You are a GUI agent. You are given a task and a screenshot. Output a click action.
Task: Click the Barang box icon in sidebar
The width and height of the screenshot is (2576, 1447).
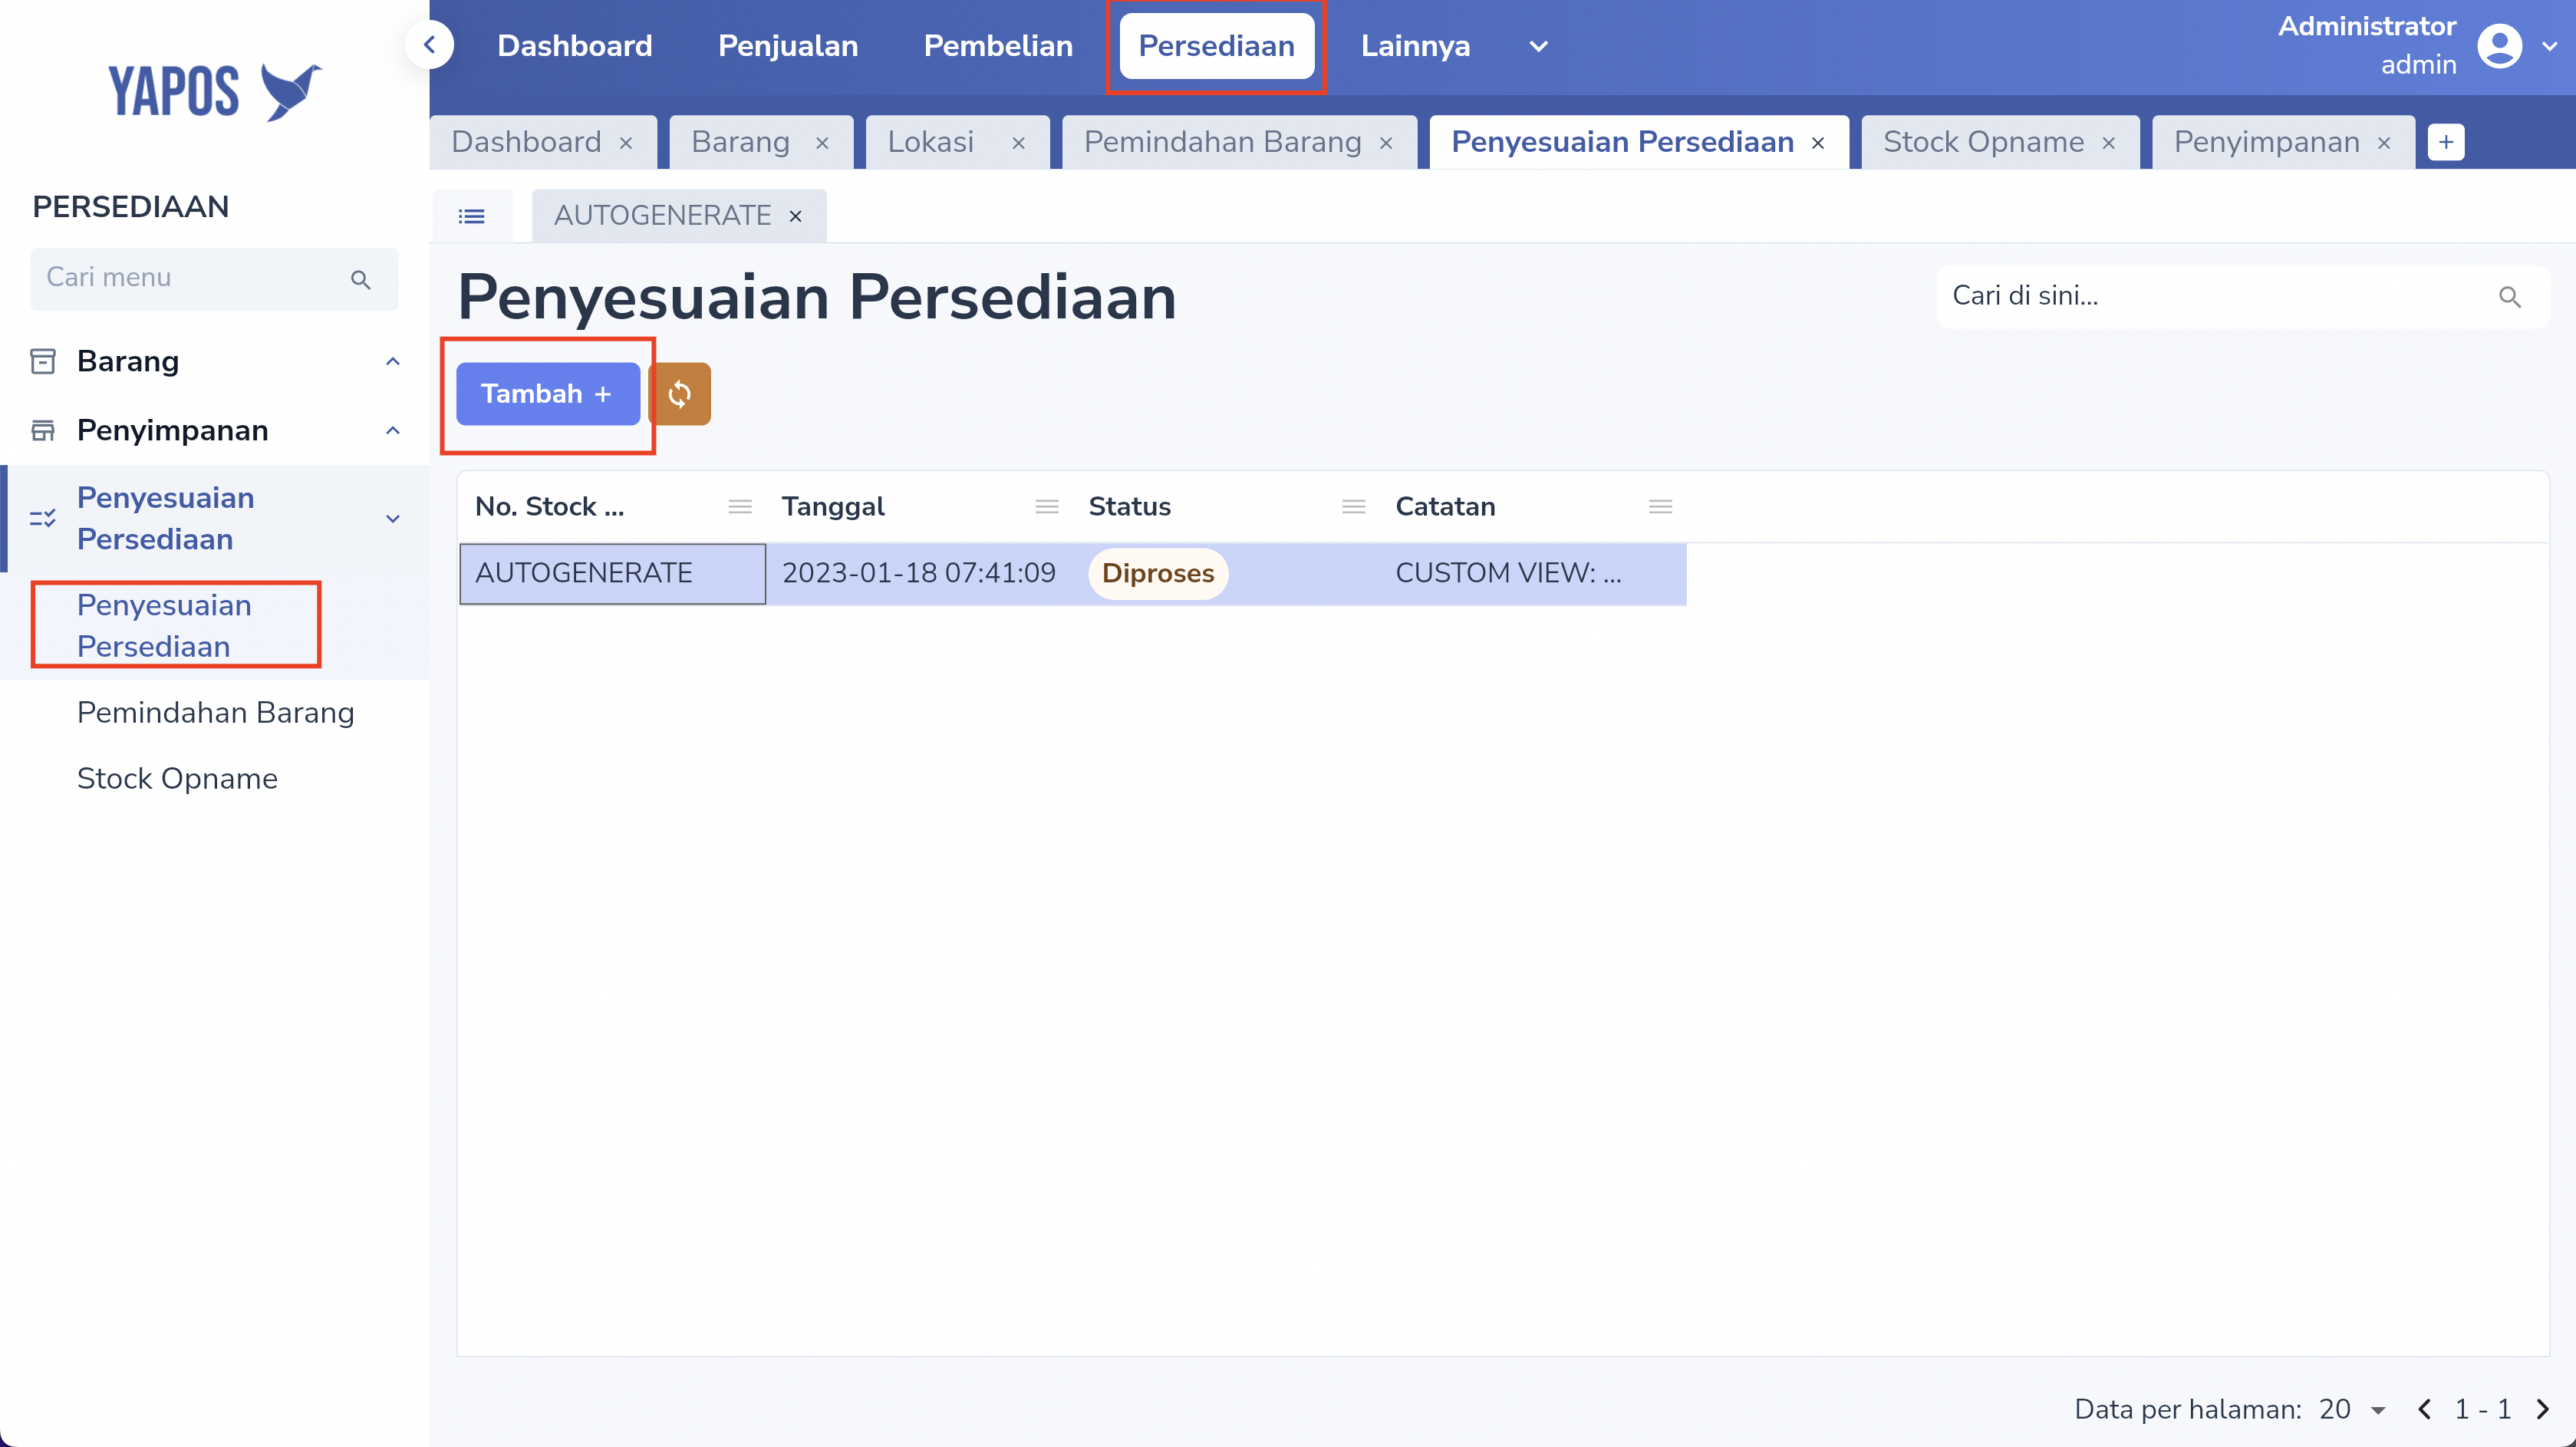click(43, 361)
